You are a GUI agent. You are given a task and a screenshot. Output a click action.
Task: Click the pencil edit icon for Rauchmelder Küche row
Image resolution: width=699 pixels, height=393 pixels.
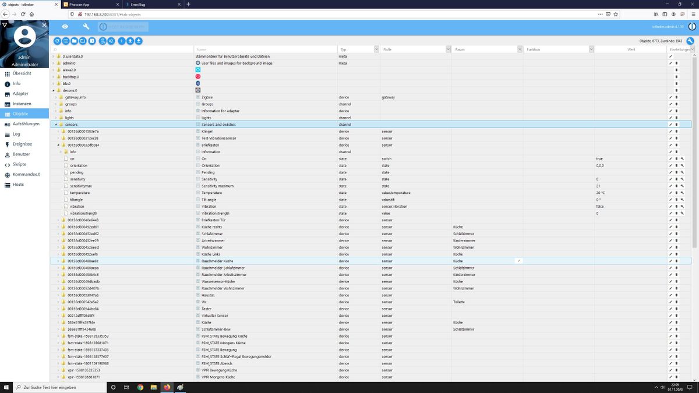click(x=670, y=261)
